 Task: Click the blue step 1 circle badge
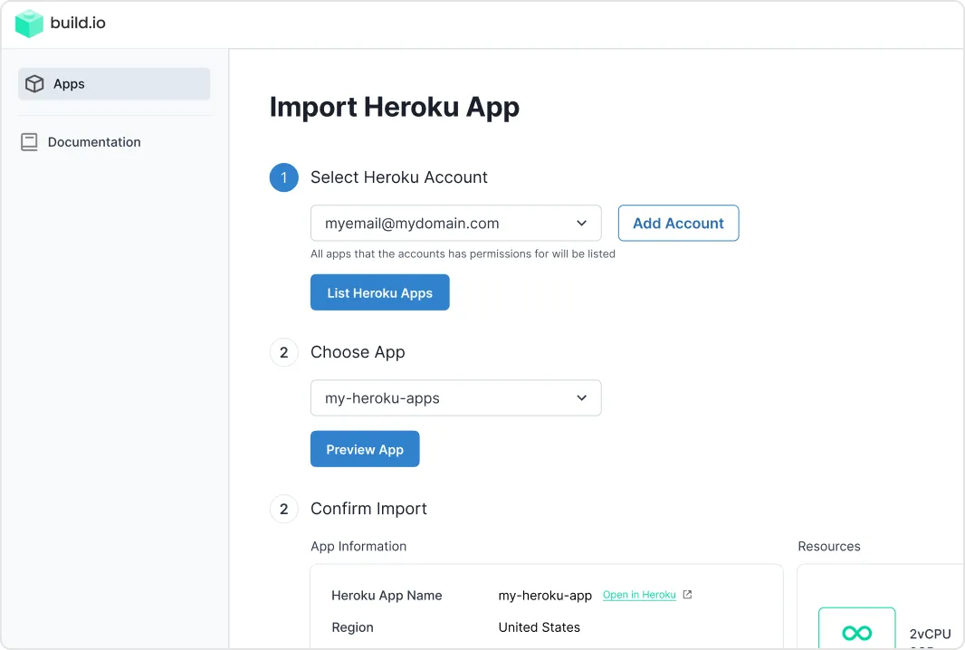point(283,177)
